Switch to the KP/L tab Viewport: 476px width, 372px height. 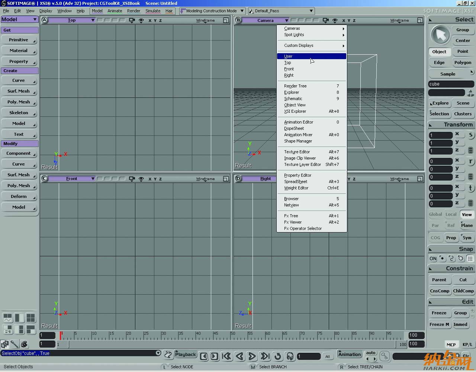[467, 344]
